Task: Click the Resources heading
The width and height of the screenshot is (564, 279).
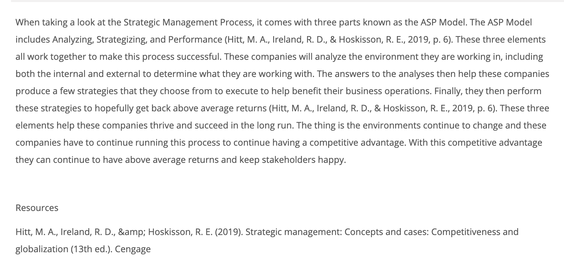Action: tap(37, 208)
